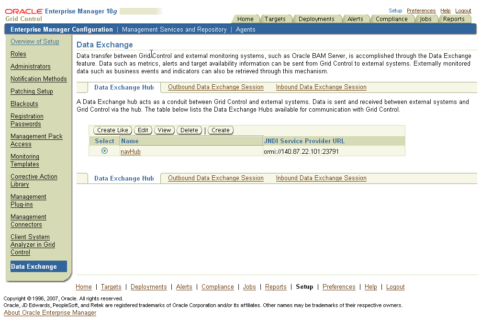Delete the selected hub
Screen dimensions: 481x320
click(x=189, y=130)
